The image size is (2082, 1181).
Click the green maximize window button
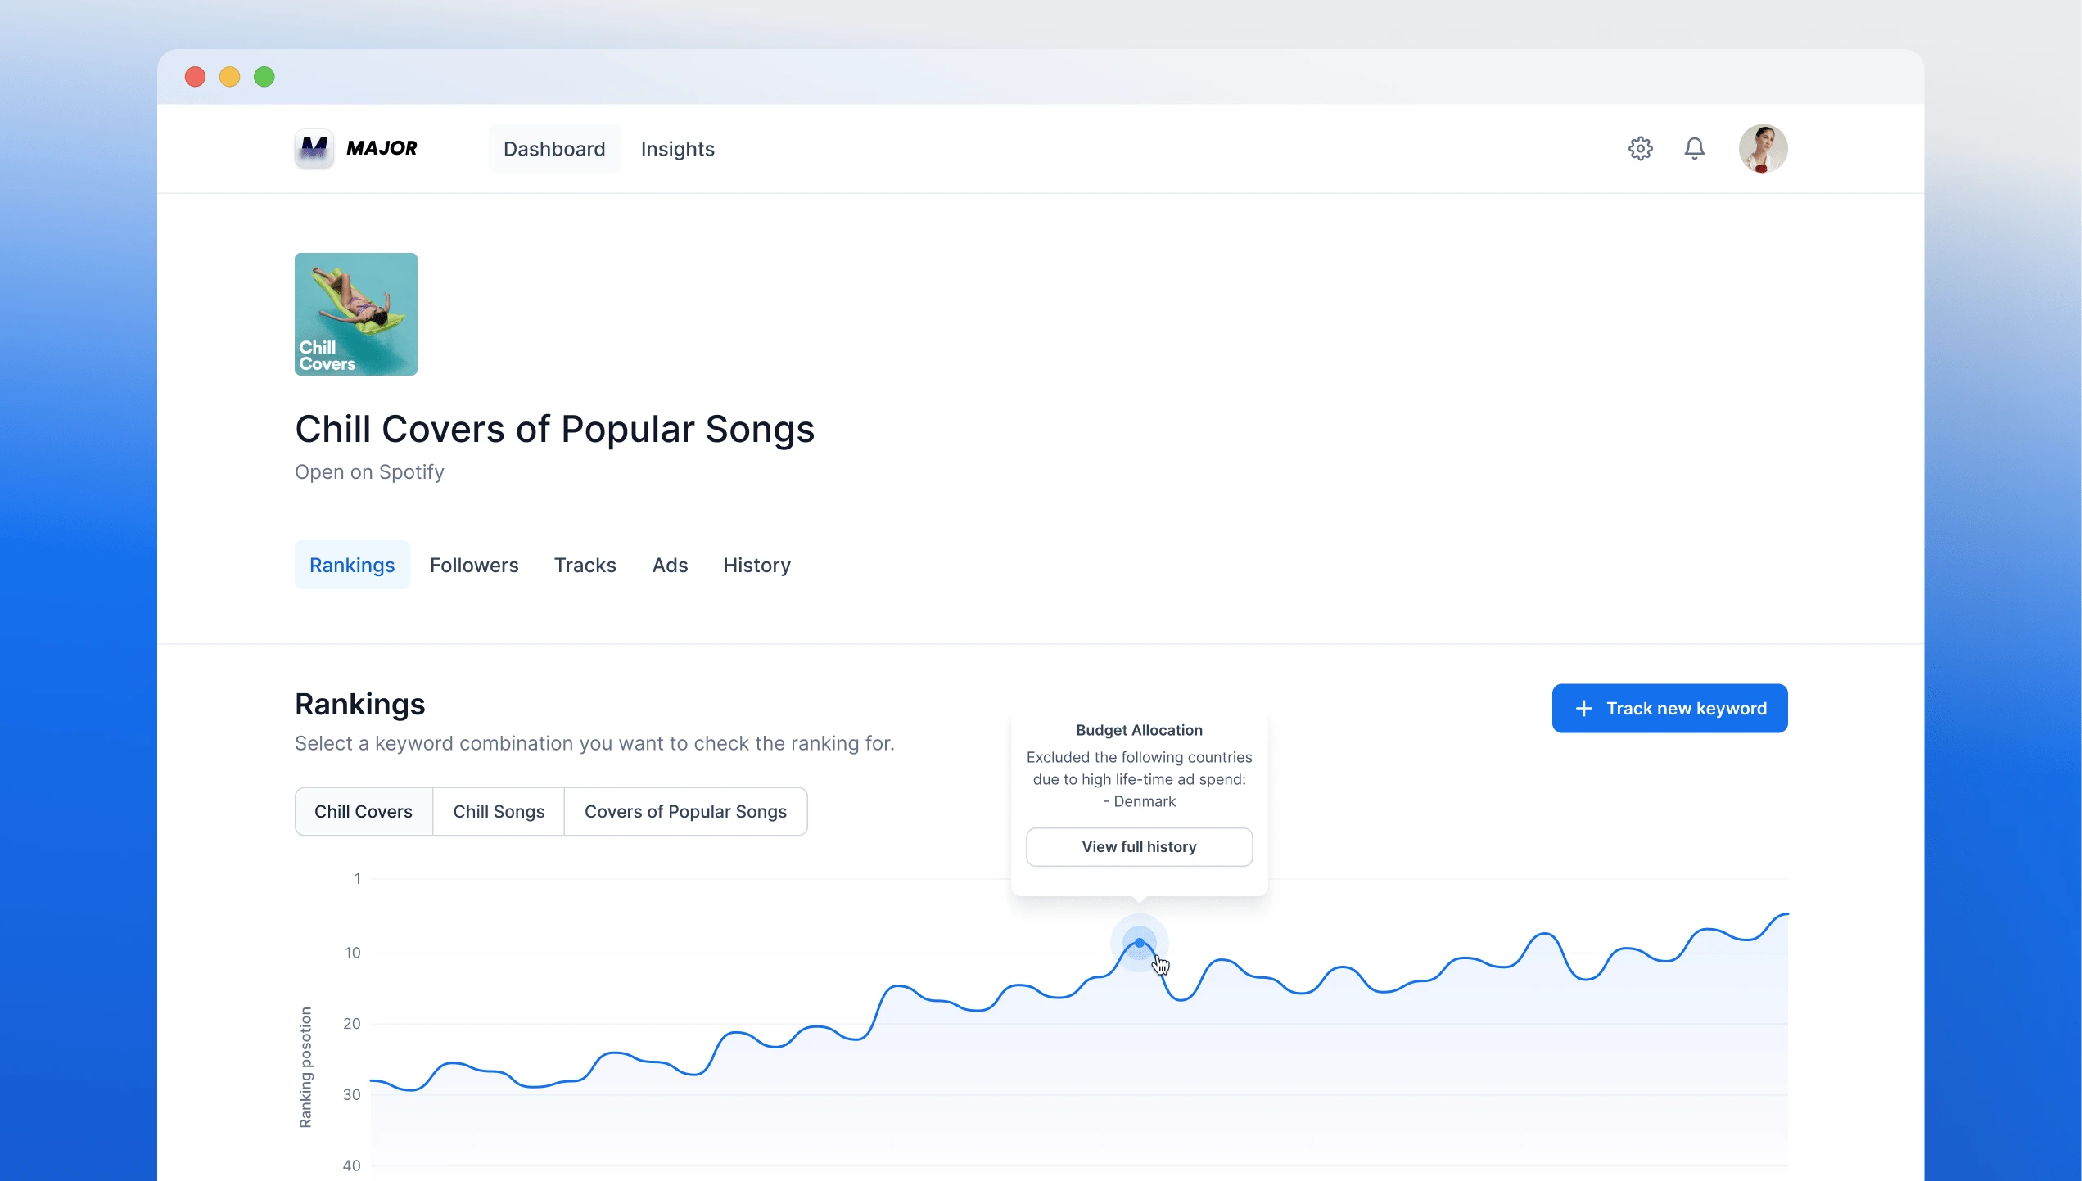tap(264, 77)
